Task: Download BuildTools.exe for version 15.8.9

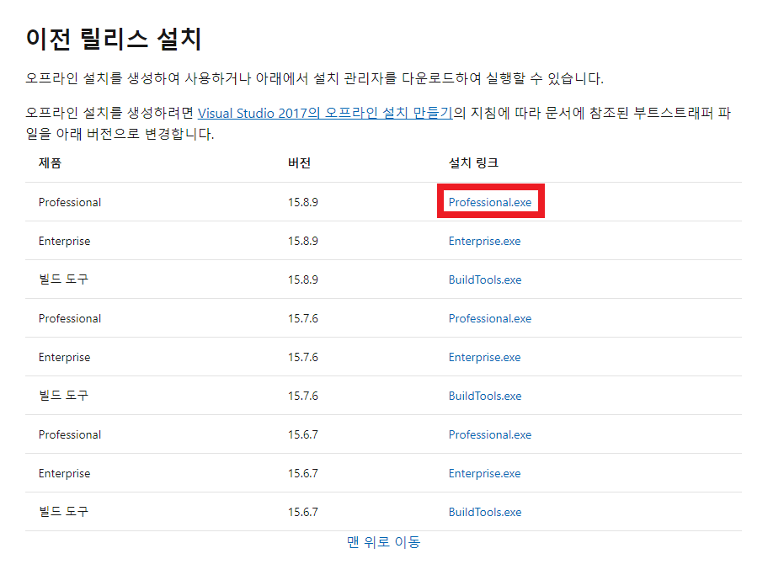Action: [485, 280]
